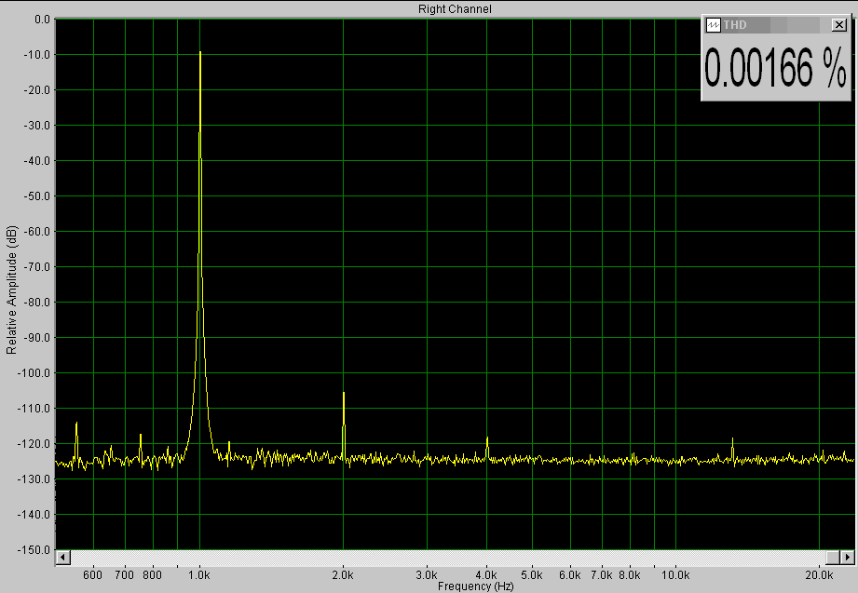This screenshot has width=858, height=593.
Task: Click the 0.00166 % THD reading
Action: tap(775, 68)
